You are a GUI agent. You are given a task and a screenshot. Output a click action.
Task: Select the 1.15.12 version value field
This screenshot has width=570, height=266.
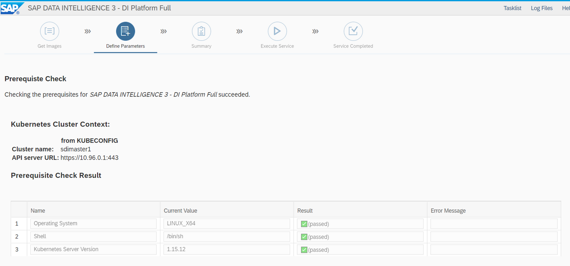point(226,249)
